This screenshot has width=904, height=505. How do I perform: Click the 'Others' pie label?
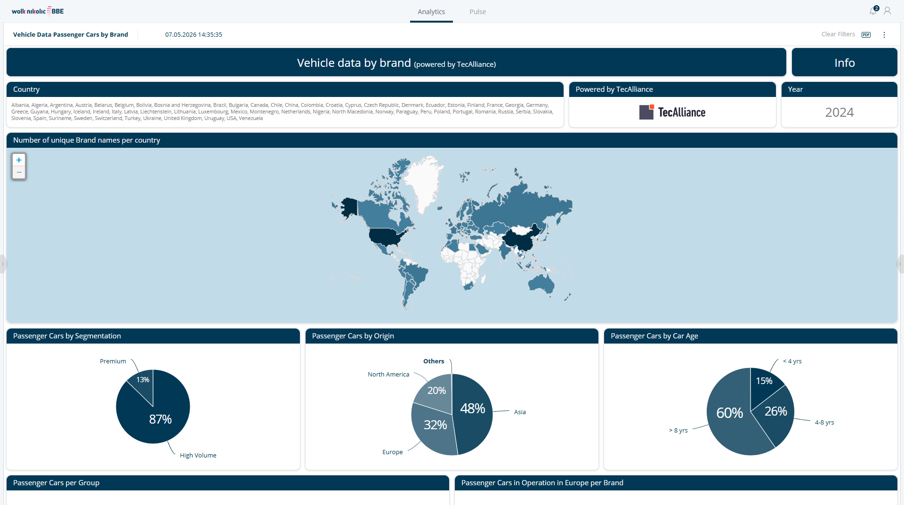point(434,361)
